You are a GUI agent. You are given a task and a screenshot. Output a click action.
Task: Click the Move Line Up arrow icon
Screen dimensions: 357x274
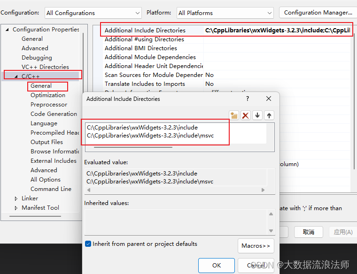click(269, 115)
